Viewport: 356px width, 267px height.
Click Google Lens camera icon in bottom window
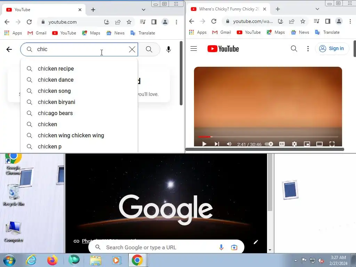(x=234, y=247)
